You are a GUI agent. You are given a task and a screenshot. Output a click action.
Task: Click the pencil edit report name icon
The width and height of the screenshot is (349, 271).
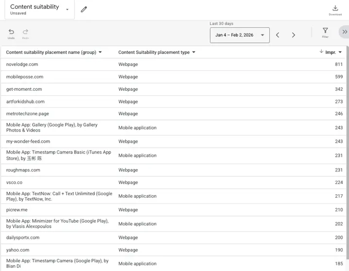pos(84,9)
